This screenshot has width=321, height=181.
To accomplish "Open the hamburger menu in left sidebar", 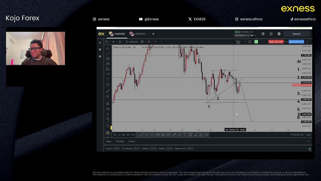I will pyautogui.click(x=100, y=43).
